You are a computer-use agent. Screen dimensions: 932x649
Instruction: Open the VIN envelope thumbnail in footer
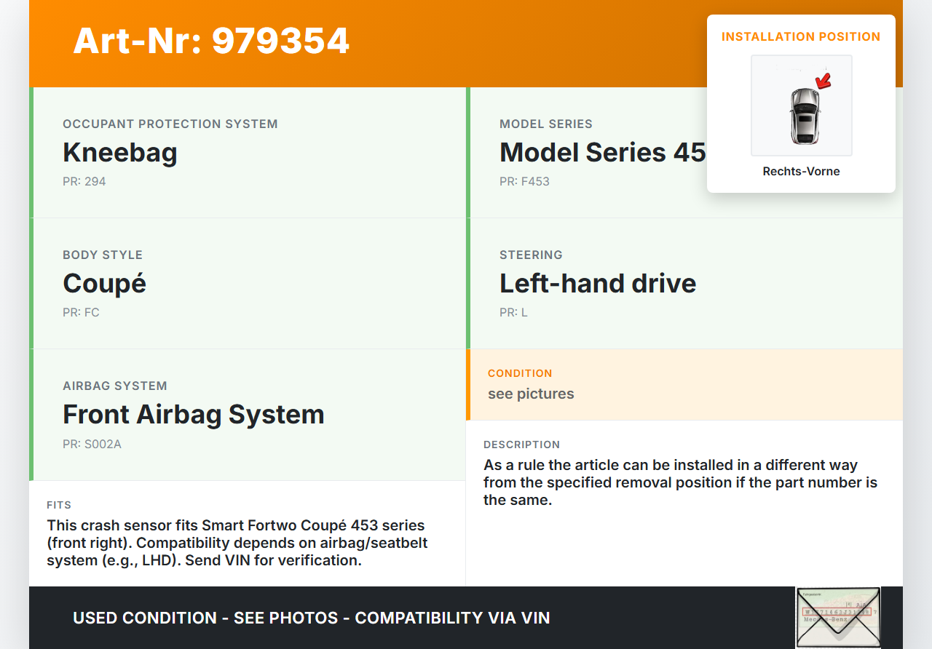tap(837, 617)
